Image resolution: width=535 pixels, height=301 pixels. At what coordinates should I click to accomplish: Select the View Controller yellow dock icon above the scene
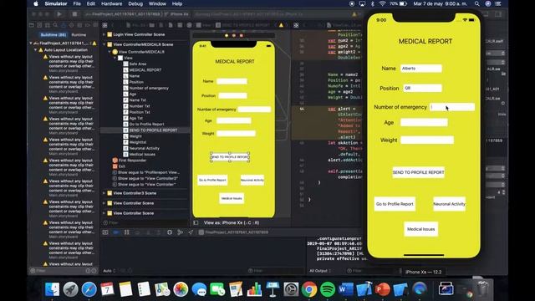[227, 35]
